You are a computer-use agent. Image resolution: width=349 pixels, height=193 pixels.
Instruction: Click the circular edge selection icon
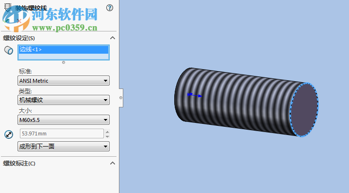click(9, 50)
